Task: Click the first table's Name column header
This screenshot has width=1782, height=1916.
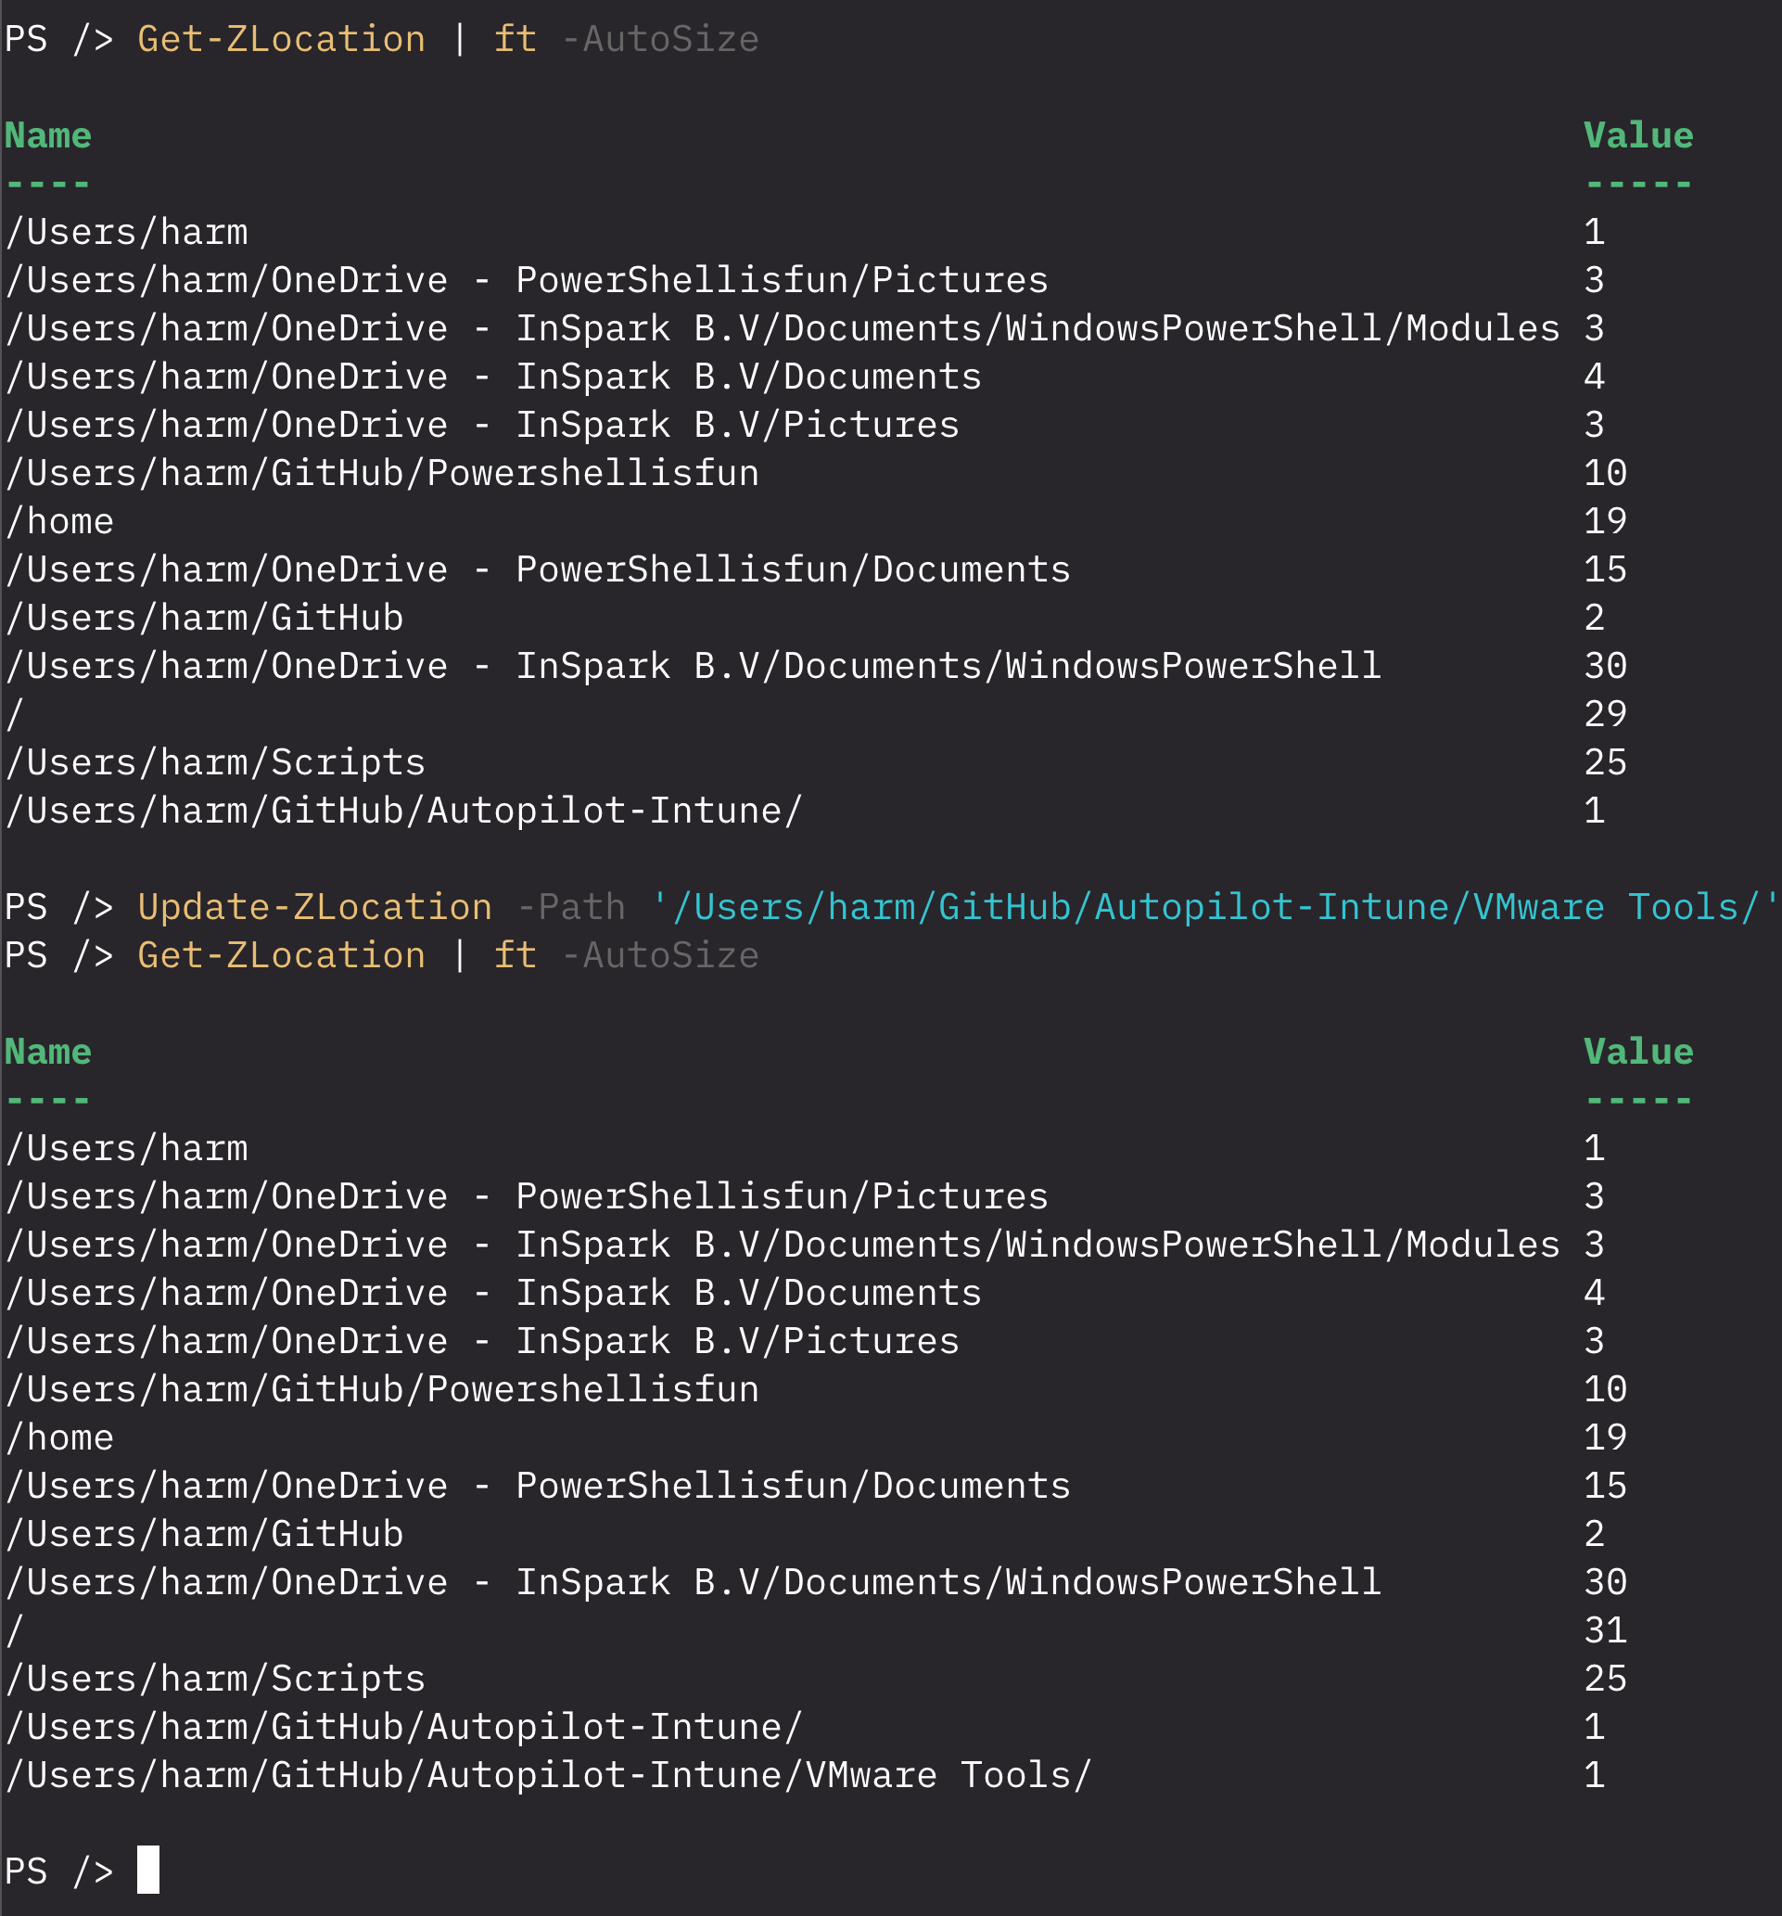Action: [x=48, y=136]
